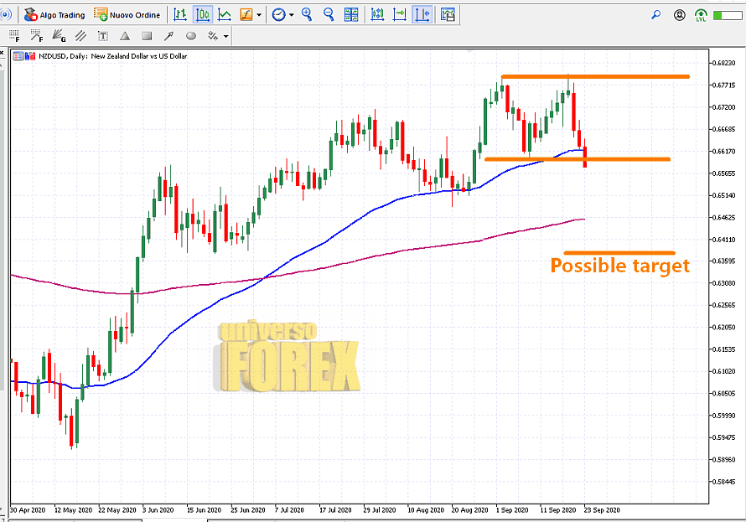Screen dimensions: 746x522
Task: Open the indicators list dropdown arrow
Action: pos(259,15)
